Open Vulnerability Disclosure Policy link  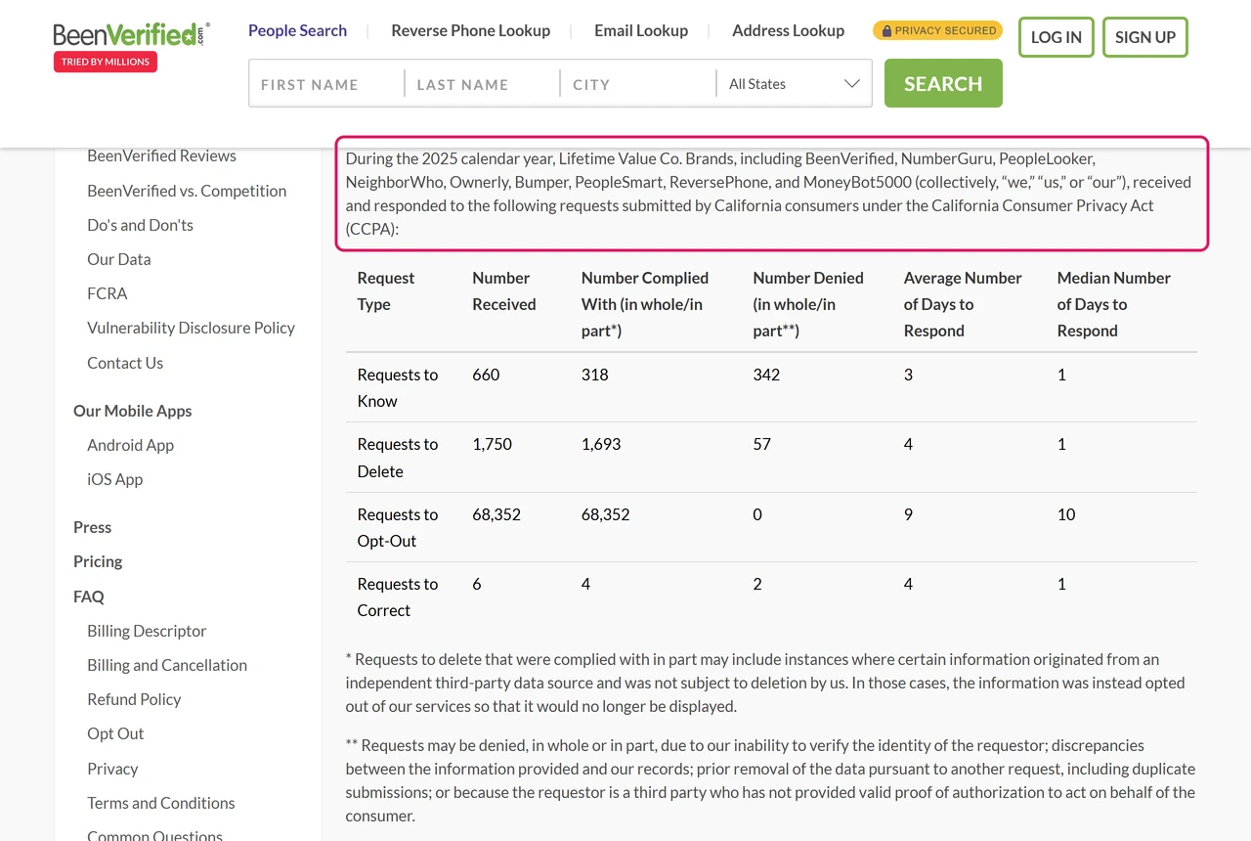(x=191, y=328)
